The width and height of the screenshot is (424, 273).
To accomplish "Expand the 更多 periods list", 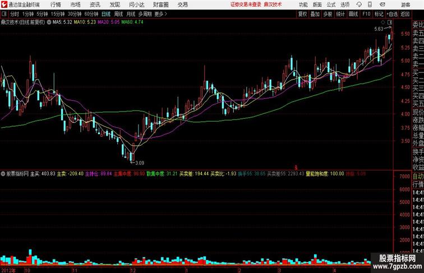I will pos(161,14).
